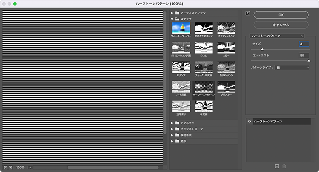Viewport: 319px width, 172px height.
Task: Expand the テクスチャ filter category
Action: pos(172,123)
